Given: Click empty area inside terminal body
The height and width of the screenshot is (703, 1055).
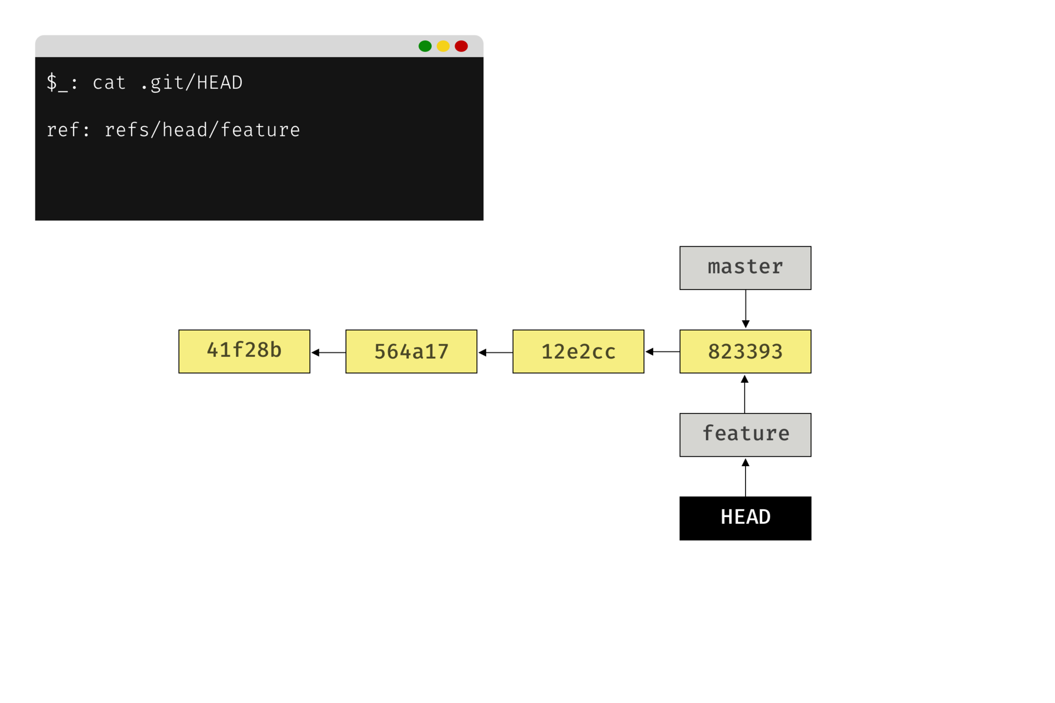Looking at the screenshot, I should coord(260,182).
